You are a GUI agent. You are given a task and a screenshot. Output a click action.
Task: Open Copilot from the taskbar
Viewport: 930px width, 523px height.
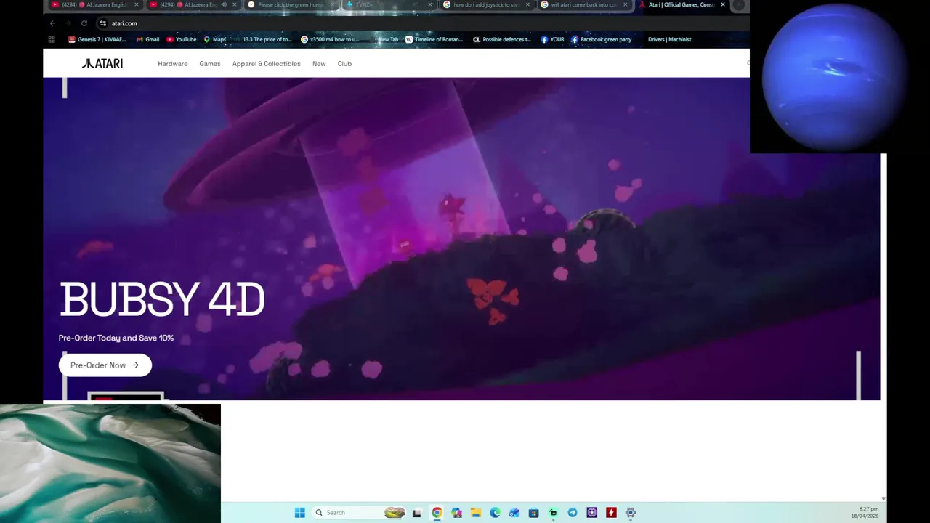pos(456,513)
